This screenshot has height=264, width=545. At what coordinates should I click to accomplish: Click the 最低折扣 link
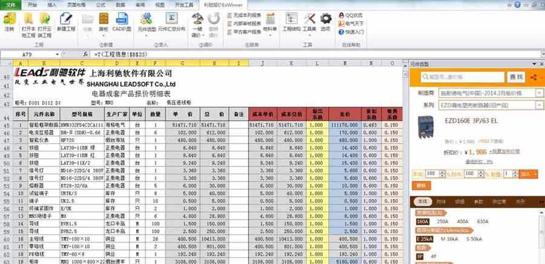click(x=480, y=162)
